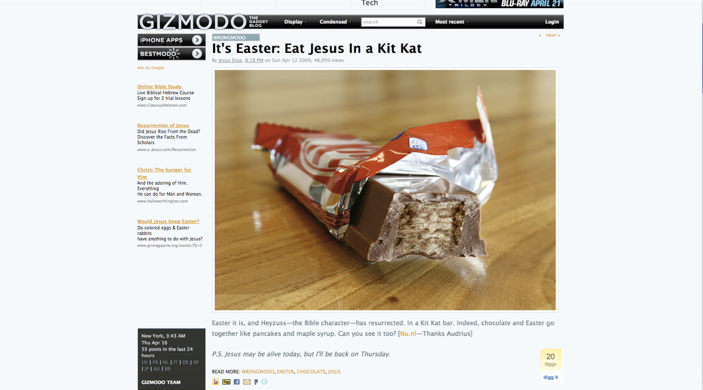
Task: Click the digg it button
Action: coord(550,377)
